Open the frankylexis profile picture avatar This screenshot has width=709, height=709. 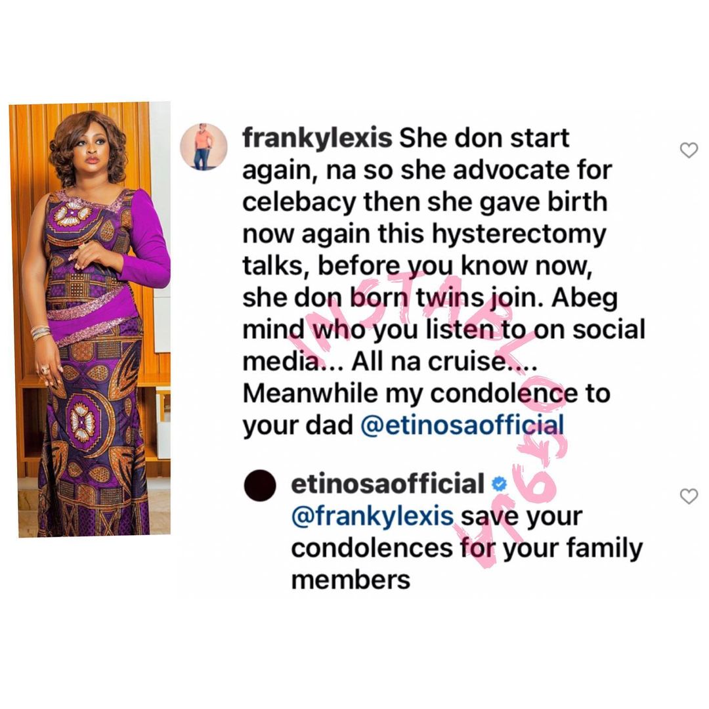(x=204, y=147)
